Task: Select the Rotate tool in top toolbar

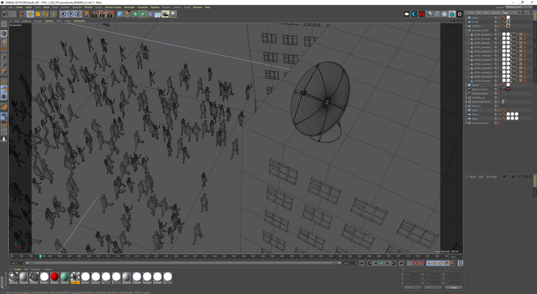Action: tap(45, 14)
